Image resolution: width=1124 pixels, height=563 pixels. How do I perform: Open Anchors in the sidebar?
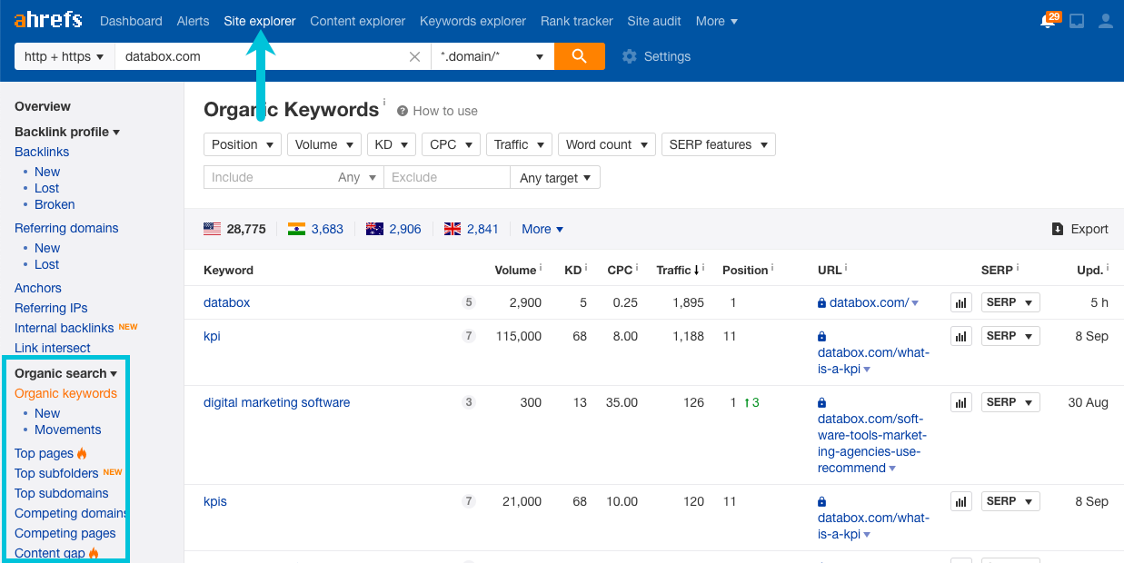(38, 288)
